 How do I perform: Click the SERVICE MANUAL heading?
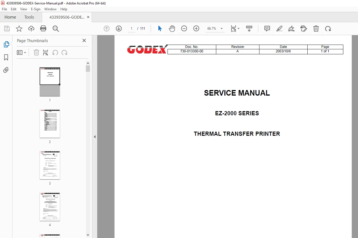(x=237, y=93)
